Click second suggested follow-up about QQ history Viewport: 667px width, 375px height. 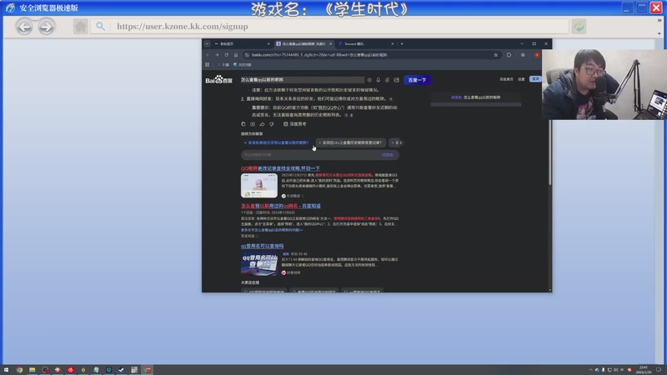[x=350, y=142]
